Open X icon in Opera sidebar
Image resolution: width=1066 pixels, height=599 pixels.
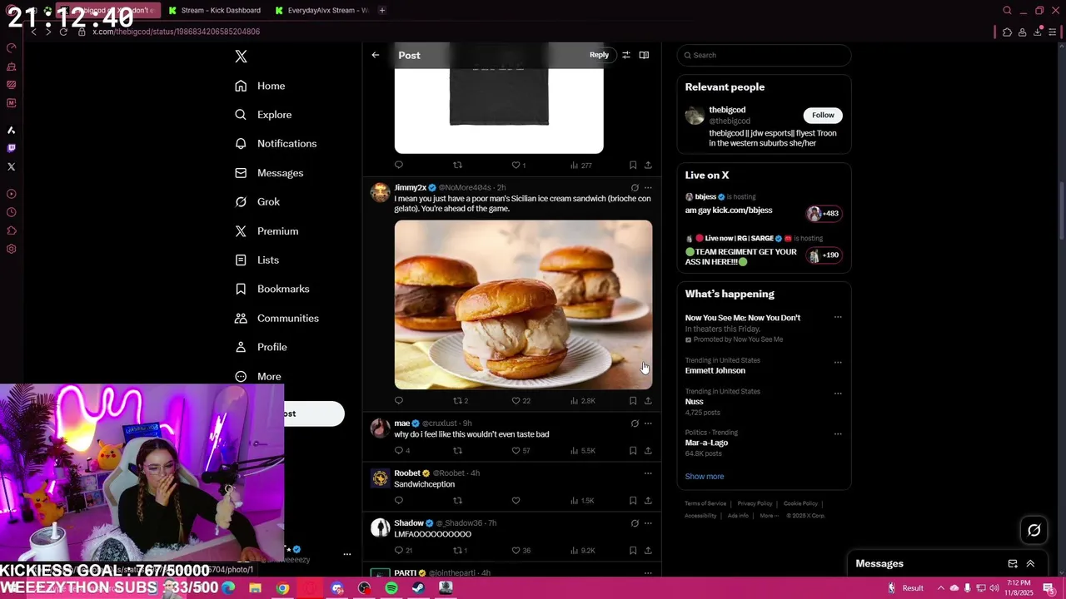click(x=11, y=167)
